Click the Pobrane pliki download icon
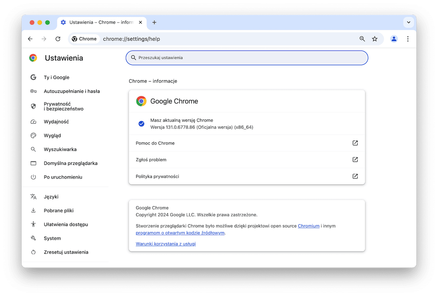 click(33, 210)
